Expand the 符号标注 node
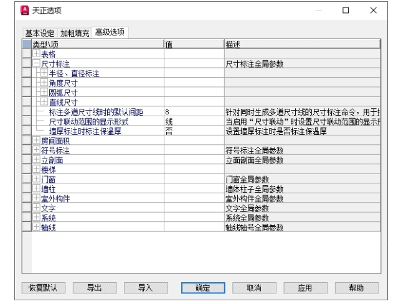 pyautogui.click(x=36, y=150)
